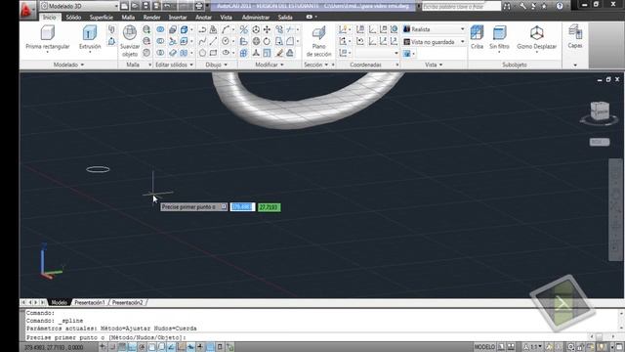625x352 pixels.
Task: Open the AutoCAD application menu (red A)
Action: [x=26, y=10]
